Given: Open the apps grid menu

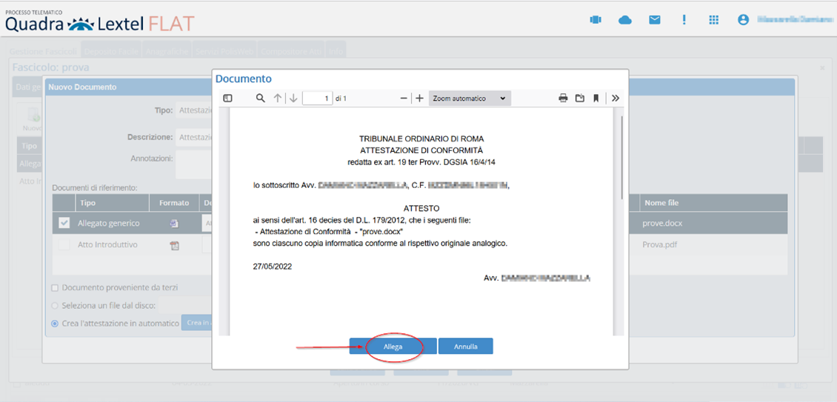Looking at the screenshot, I should point(713,20).
